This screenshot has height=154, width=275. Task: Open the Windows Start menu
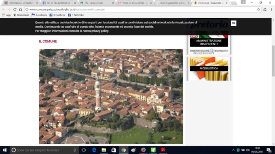click(5, 150)
